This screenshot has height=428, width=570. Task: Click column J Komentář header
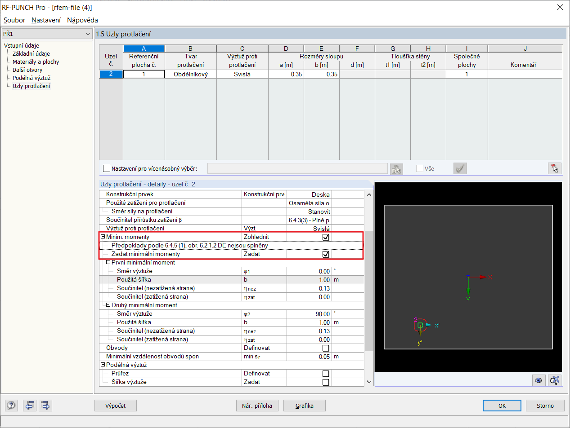pos(525,49)
